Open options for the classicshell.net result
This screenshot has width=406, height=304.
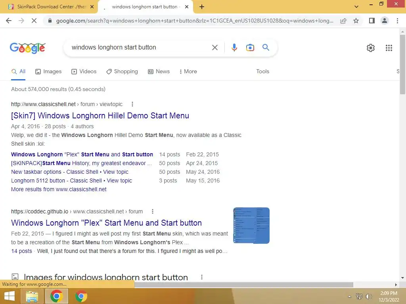[132, 104]
